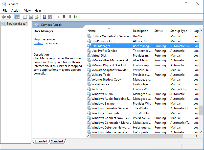Open the Help toolbar icon

(44, 17)
